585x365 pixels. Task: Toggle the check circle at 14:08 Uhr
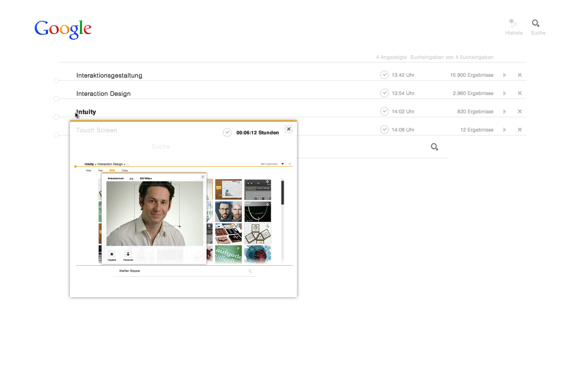pyautogui.click(x=384, y=129)
